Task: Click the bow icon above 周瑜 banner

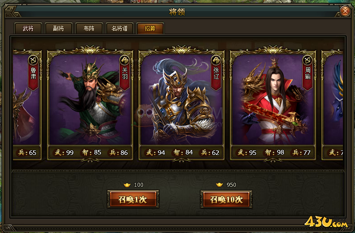Action: pos(307,60)
